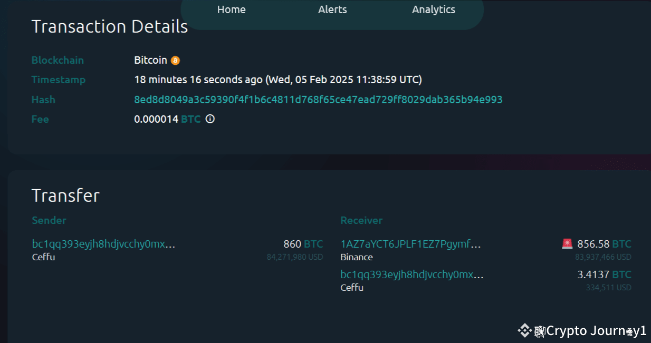Click the BTC label beside 3.4137
Viewport: 651px width, 343px height.
coord(623,274)
